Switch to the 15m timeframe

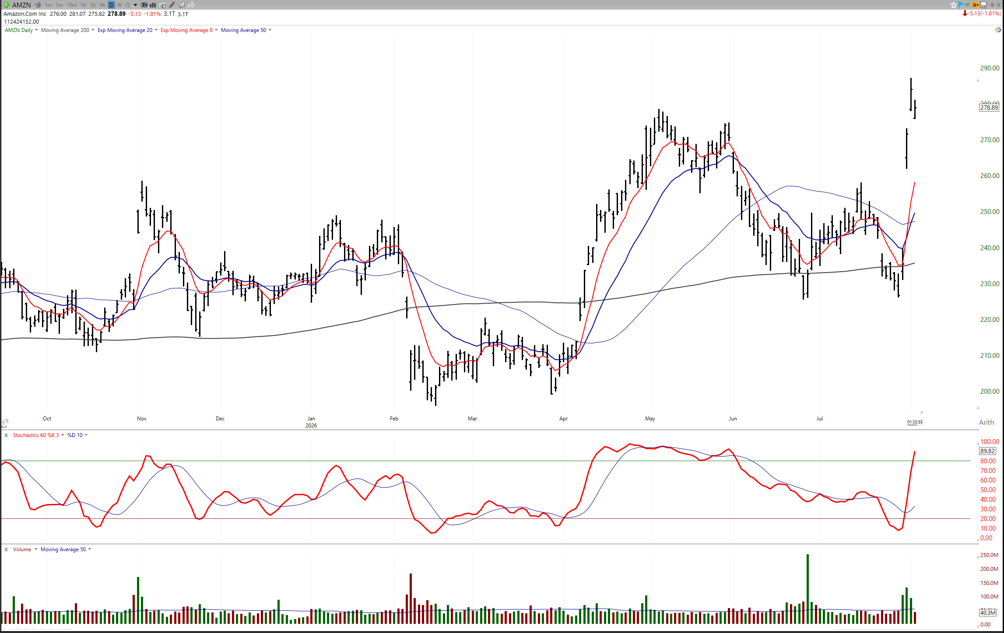click(x=71, y=5)
